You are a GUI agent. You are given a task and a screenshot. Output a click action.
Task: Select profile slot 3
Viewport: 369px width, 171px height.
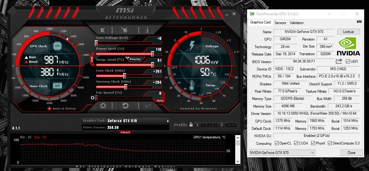[210, 125]
